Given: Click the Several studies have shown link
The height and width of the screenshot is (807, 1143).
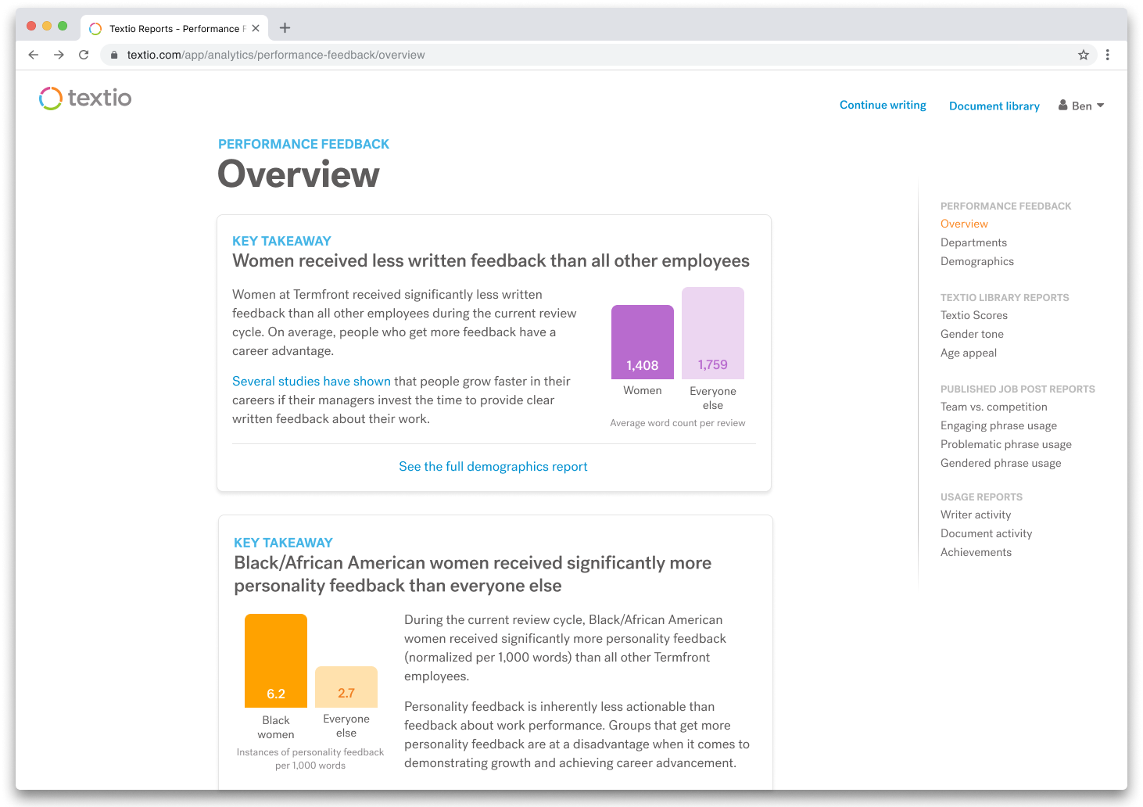Looking at the screenshot, I should point(311,381).
